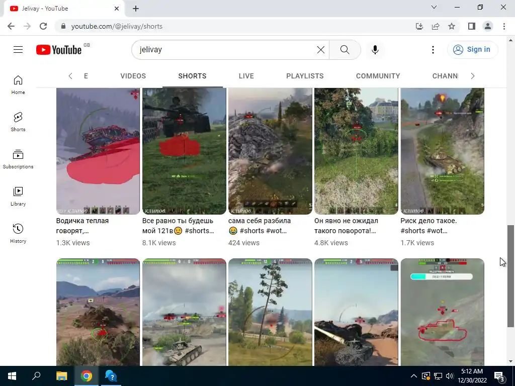Play thumbnail of the 424 views short
The height and width of the screenshot is (386, 515).
coord(270,151)
